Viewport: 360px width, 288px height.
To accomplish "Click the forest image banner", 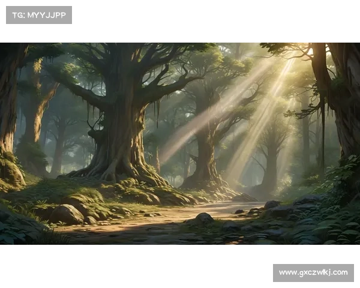I will pos(180,142).
